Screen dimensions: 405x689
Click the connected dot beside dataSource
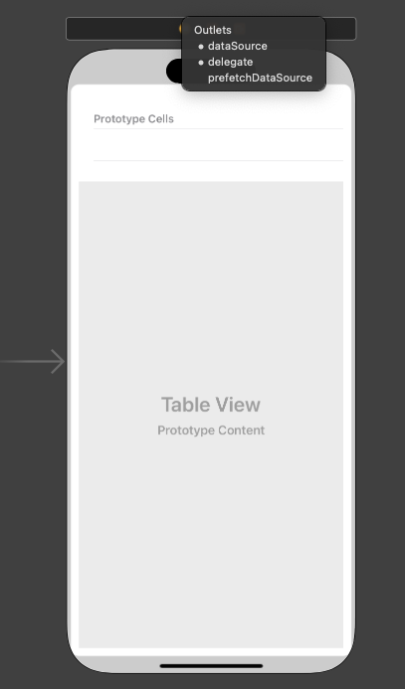[x=201, y=46]
